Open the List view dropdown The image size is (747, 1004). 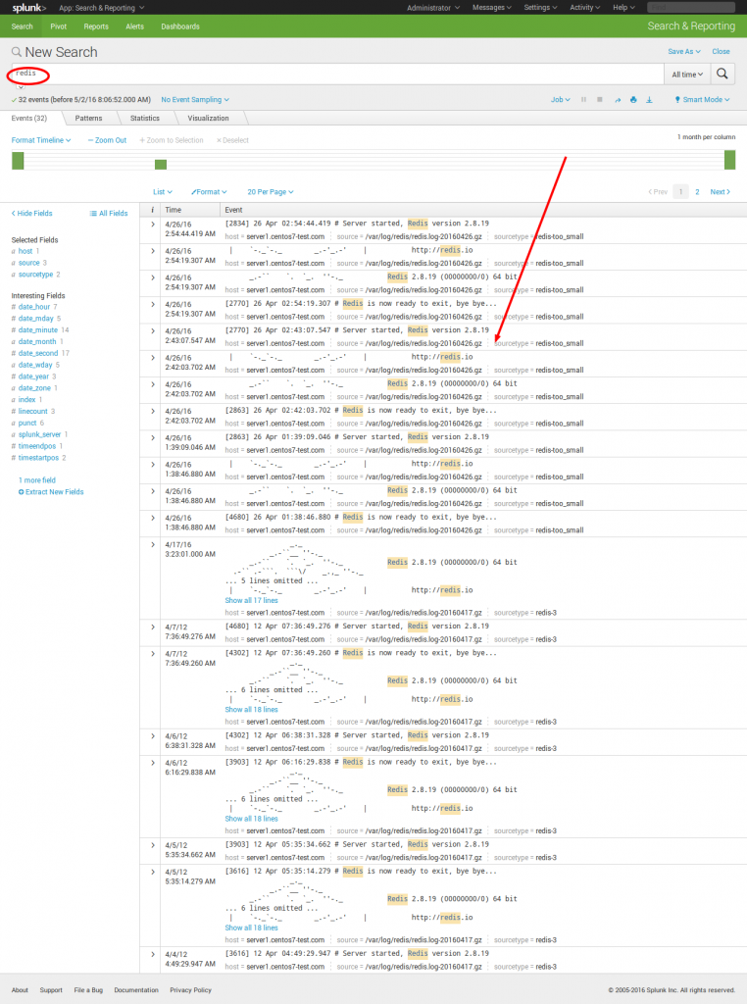(x=163, y=192)
